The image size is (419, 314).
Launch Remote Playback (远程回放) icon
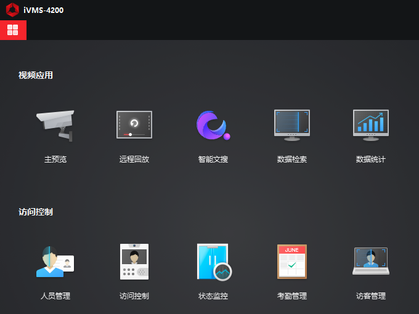pyautogui.click(x=134, y=125)
